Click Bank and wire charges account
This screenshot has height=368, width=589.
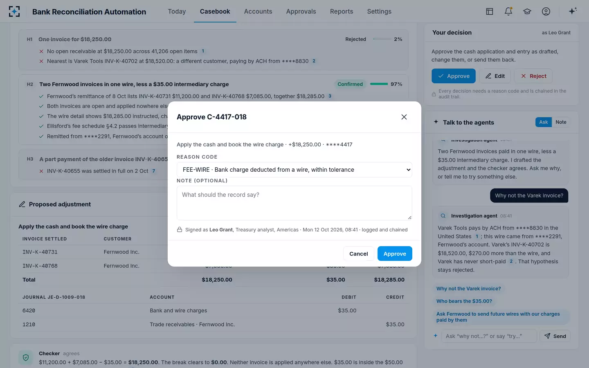[x=178, y=311]
